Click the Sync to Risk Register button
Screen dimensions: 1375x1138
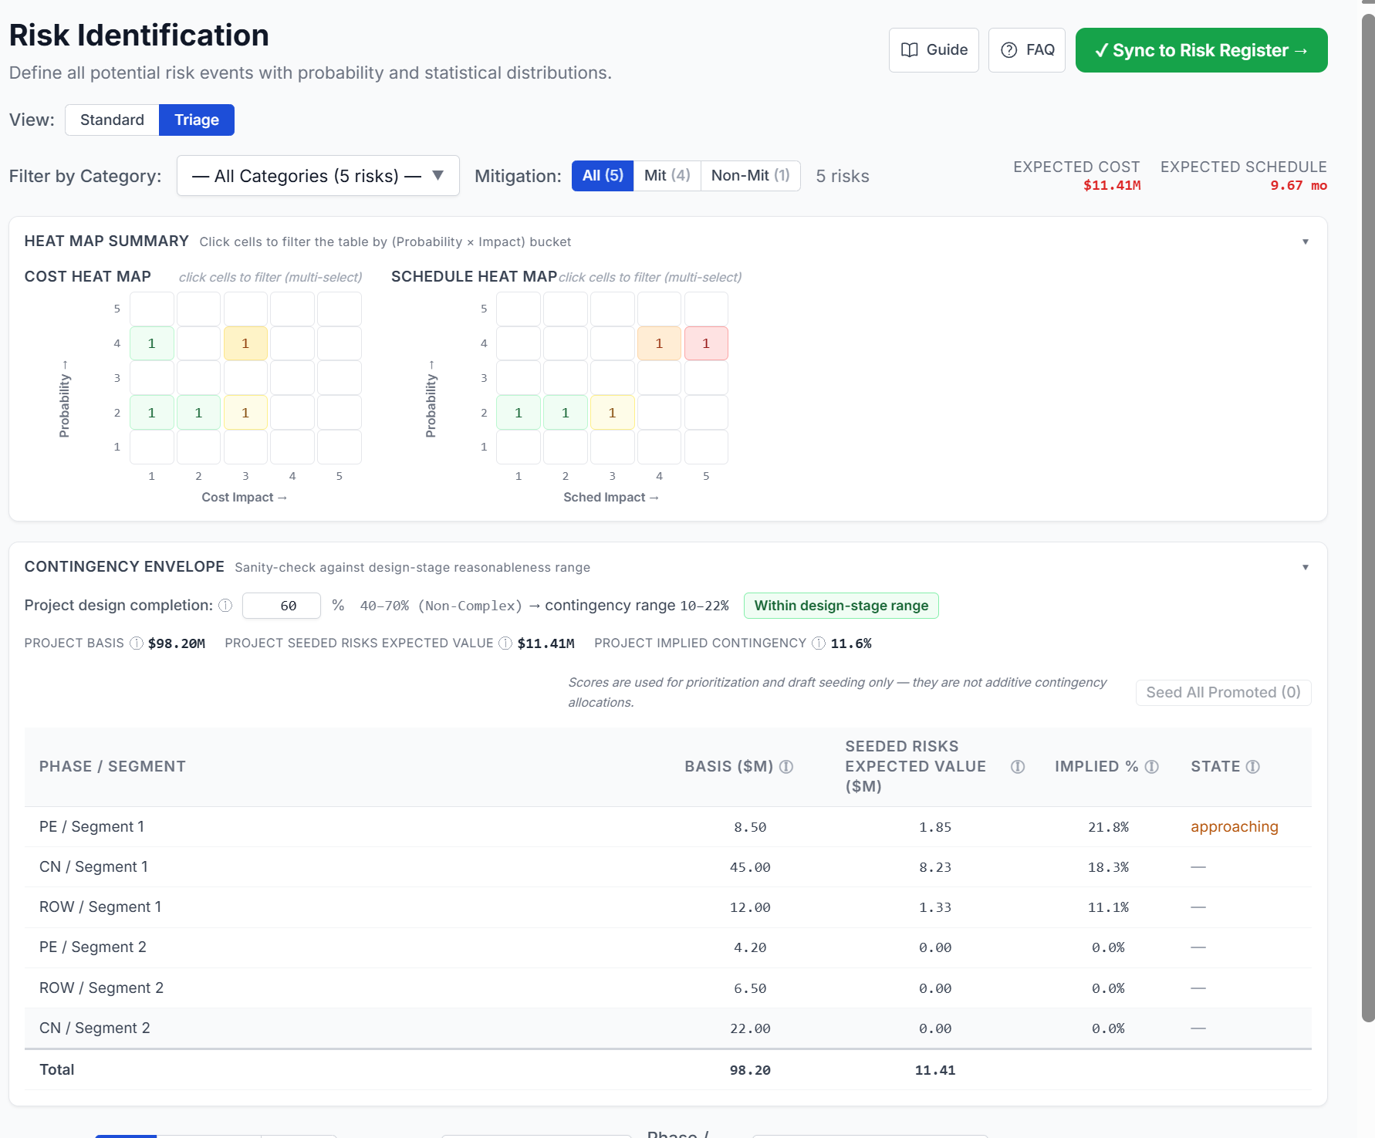(x=1201, y=50)
